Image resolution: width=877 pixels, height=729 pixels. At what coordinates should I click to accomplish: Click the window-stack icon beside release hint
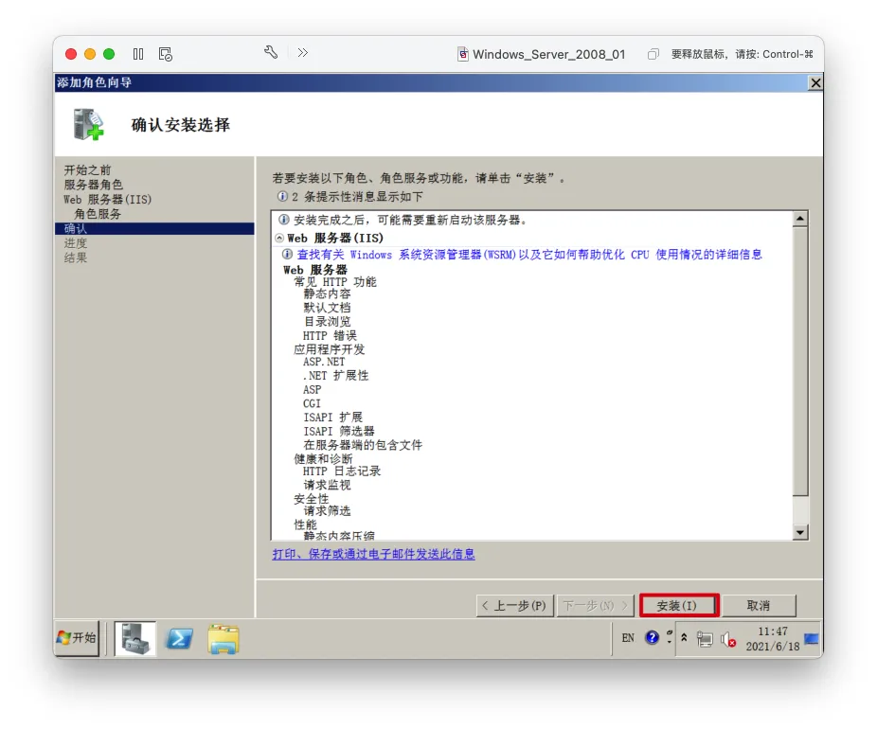653,54
